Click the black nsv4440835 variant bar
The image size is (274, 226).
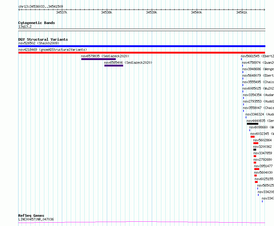(x=252, y=124)
